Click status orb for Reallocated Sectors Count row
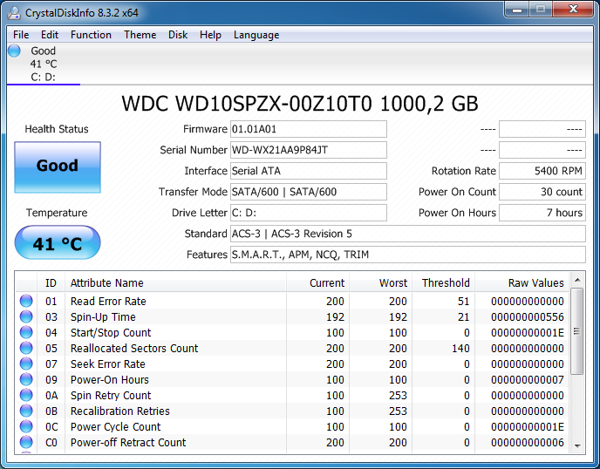This screenshot has width=600, height=469. (26, 348)
